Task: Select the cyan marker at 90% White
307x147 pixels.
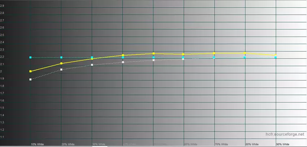Action: 276,57
